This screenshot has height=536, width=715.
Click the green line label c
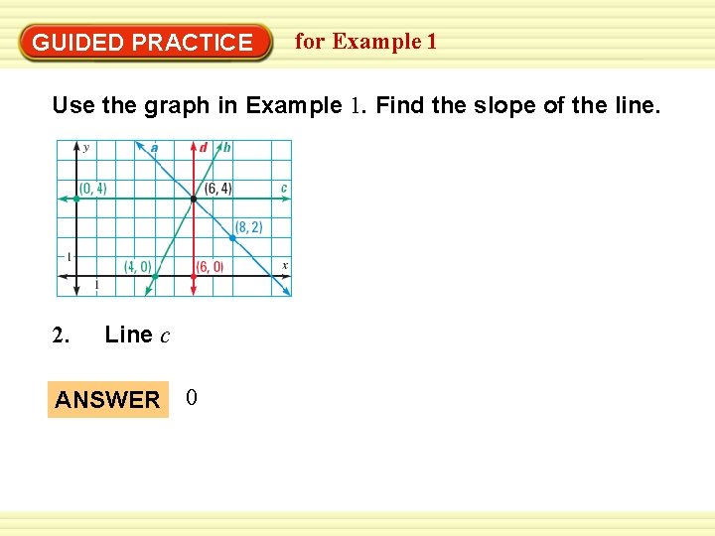[284, 188]
